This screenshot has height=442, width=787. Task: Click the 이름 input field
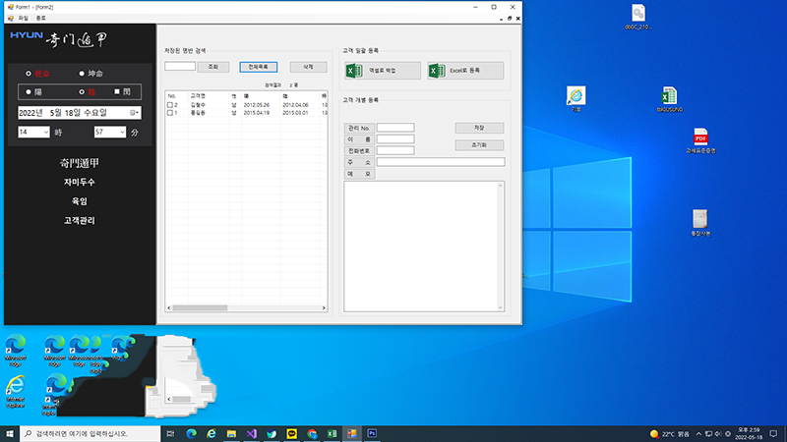[395, 139]
